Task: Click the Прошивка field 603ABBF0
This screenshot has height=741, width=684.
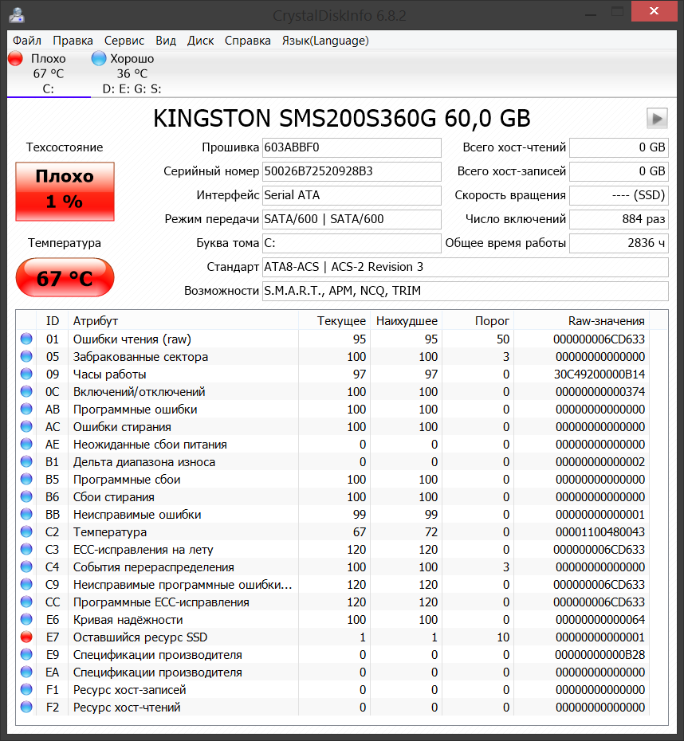Action: [352, 147]
